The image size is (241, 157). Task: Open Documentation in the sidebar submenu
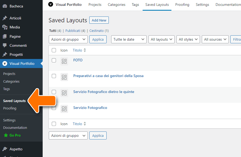pos(15,128)
